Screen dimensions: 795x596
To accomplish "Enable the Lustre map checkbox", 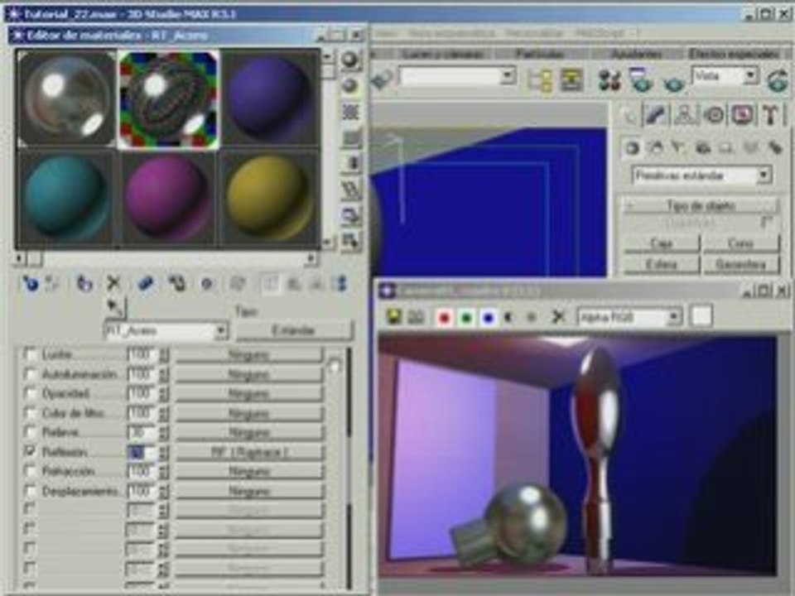I will coord(30,353).
